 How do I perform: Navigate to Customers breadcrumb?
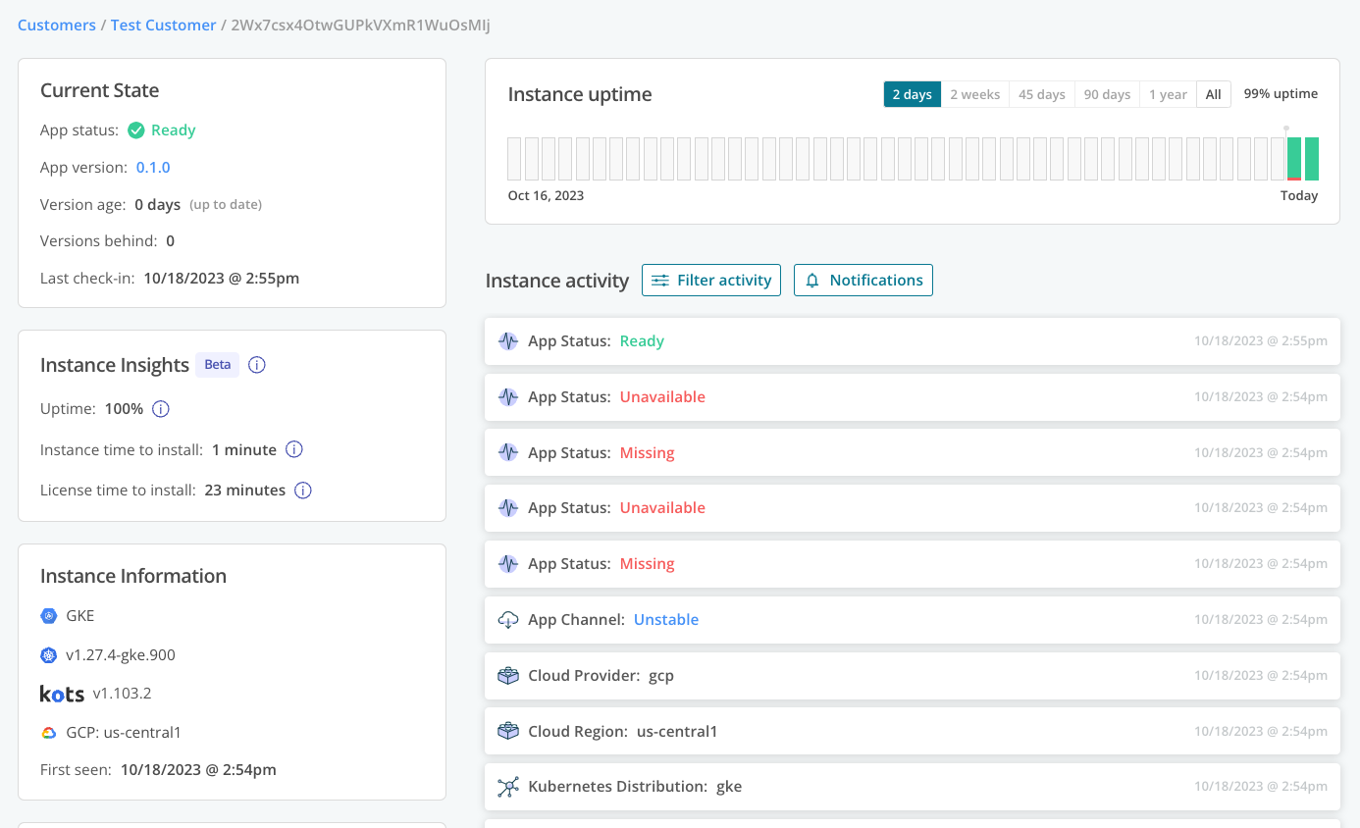[56, 25]
